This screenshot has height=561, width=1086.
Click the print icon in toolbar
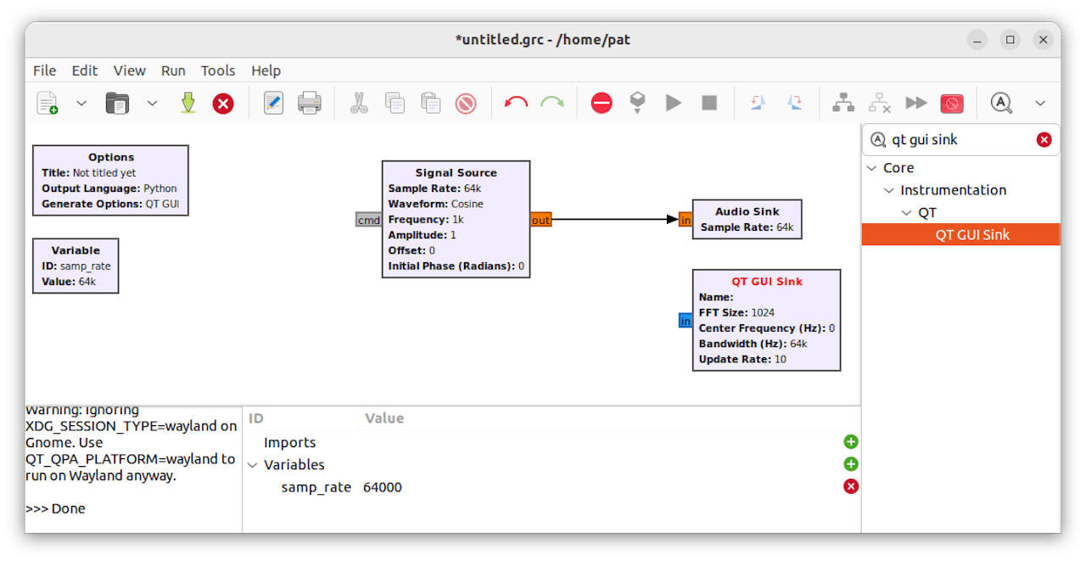point(309,104)
